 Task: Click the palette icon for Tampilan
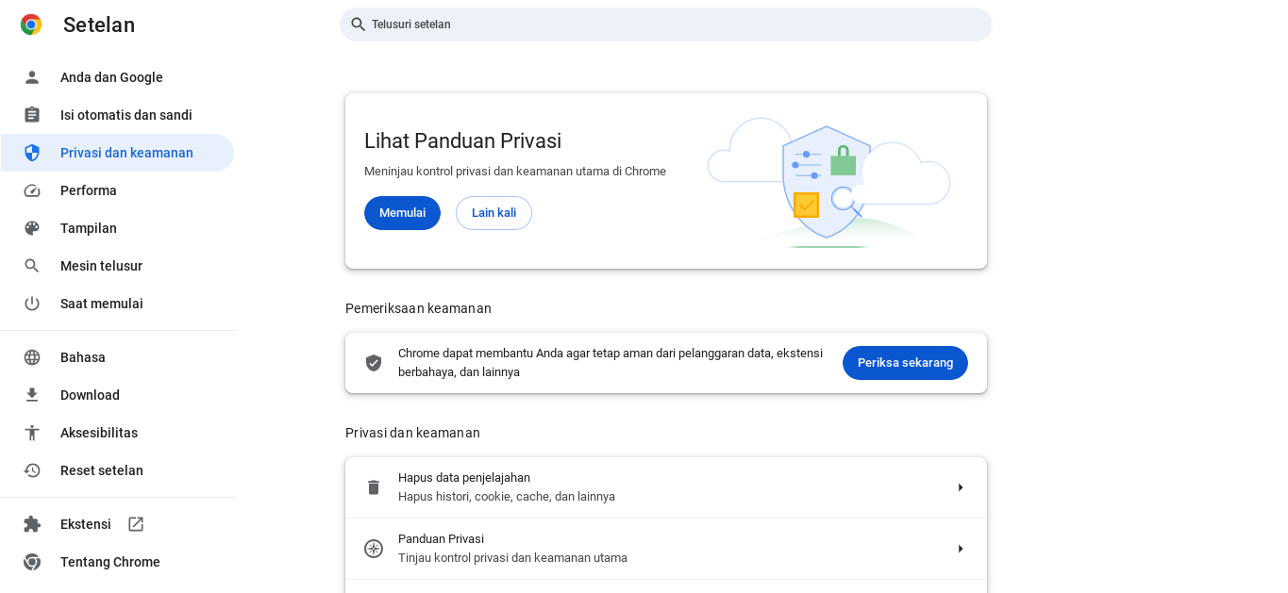32,228
